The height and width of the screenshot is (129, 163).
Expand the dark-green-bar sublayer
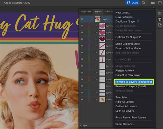[96, 86]
